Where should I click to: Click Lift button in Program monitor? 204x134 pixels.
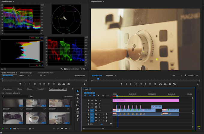coord(160,84)
